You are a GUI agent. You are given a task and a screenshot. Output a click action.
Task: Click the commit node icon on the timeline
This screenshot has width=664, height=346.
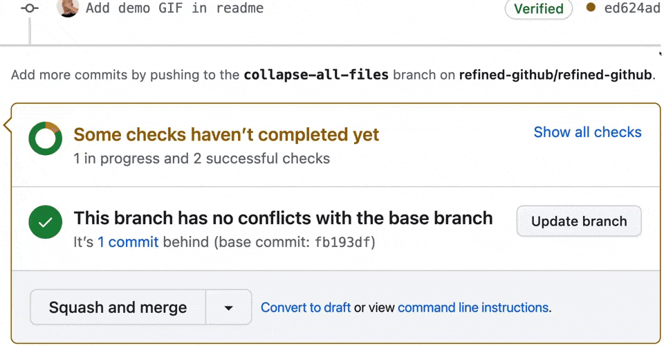pyautogui.click(x=30, y=8)
